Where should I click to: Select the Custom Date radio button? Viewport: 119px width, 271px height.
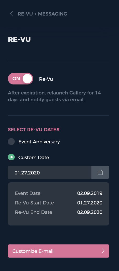[11, 157]
